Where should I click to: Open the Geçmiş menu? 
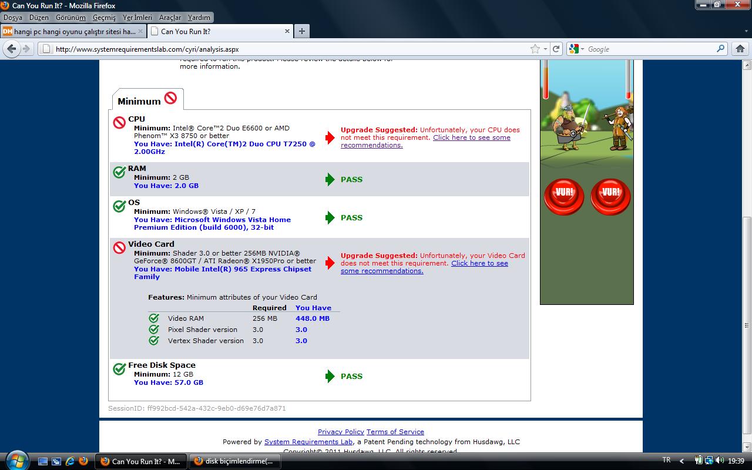click(x=104, y=18)
